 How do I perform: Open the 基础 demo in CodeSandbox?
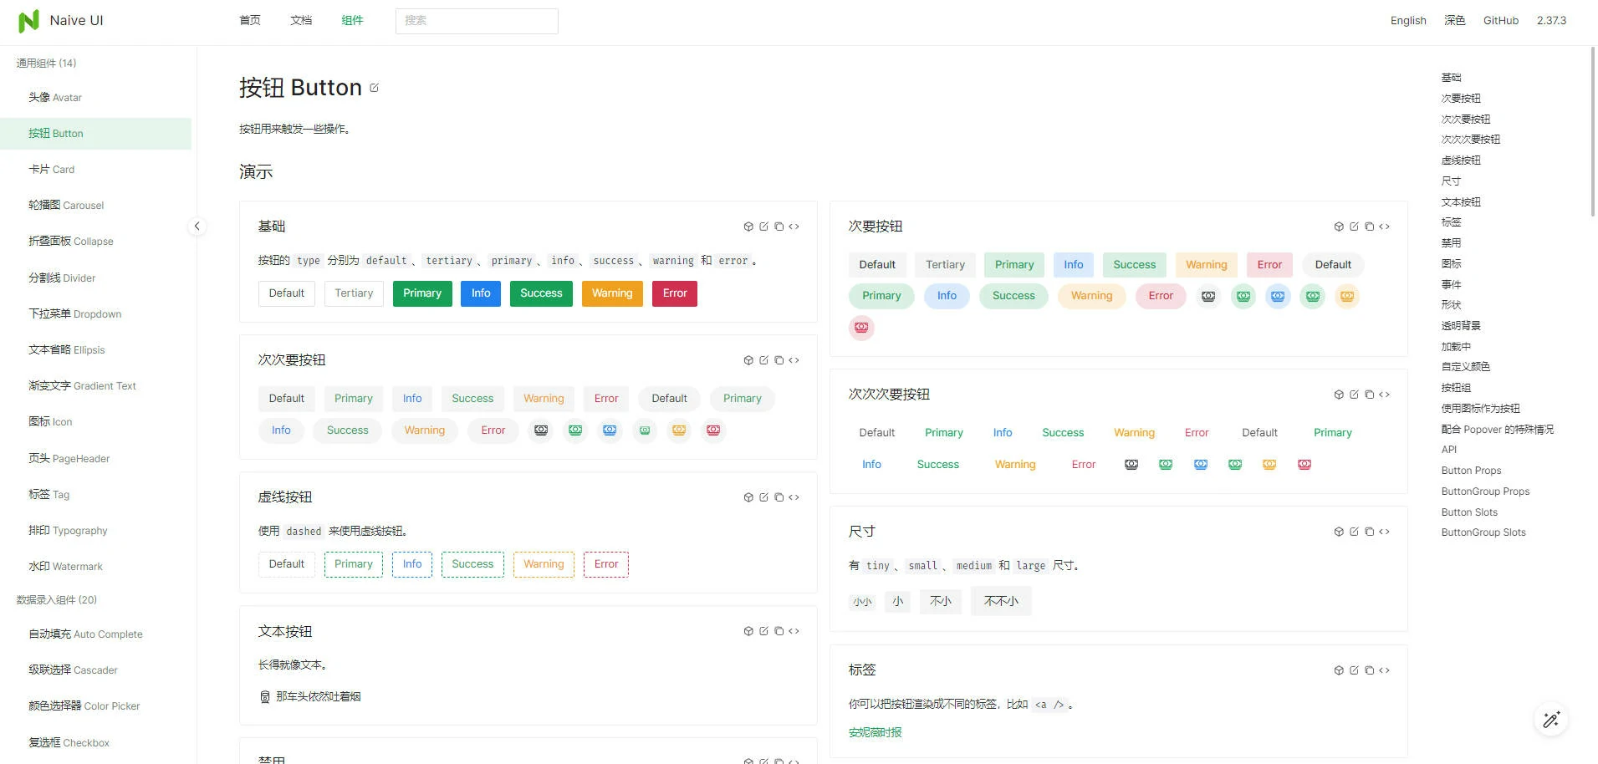click(x=748, y=226)
